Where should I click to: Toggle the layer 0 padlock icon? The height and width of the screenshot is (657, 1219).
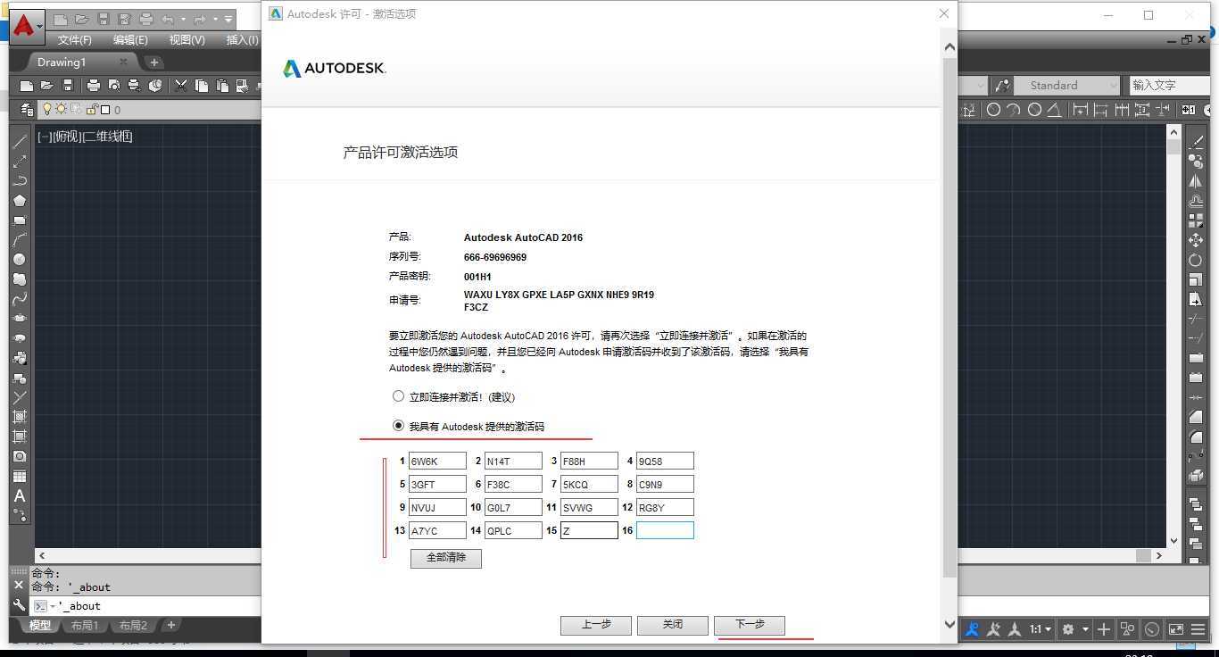[91, 109]
